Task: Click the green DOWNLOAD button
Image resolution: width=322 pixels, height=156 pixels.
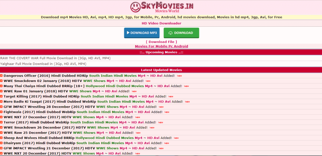Action: (181, 33)
